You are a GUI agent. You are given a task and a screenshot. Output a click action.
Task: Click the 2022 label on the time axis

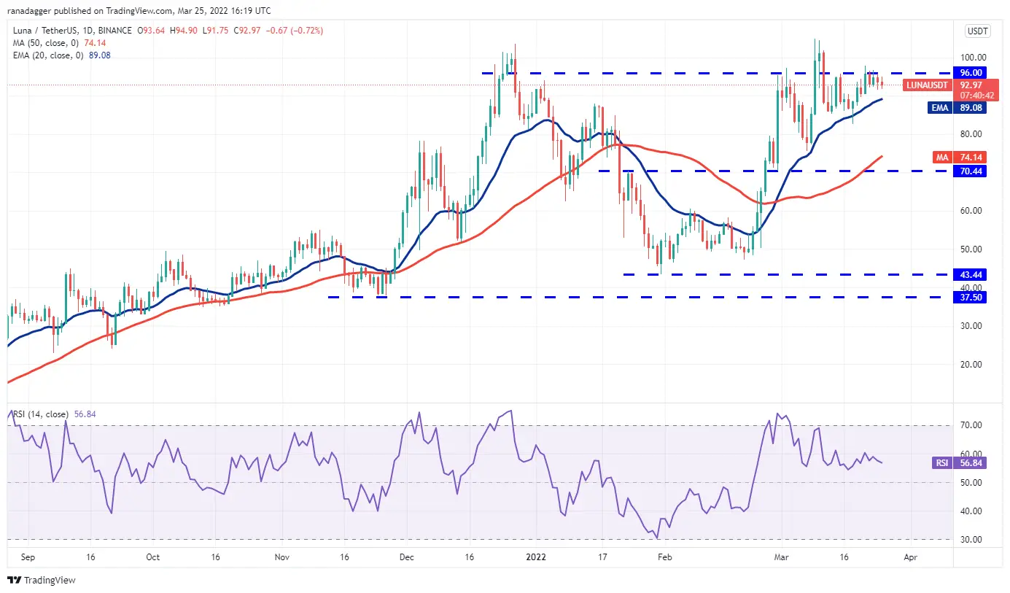535,556
